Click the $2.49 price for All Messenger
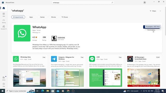Image resolution: width=166 pixels, height=93 pixels. click(x=158, y=57)
